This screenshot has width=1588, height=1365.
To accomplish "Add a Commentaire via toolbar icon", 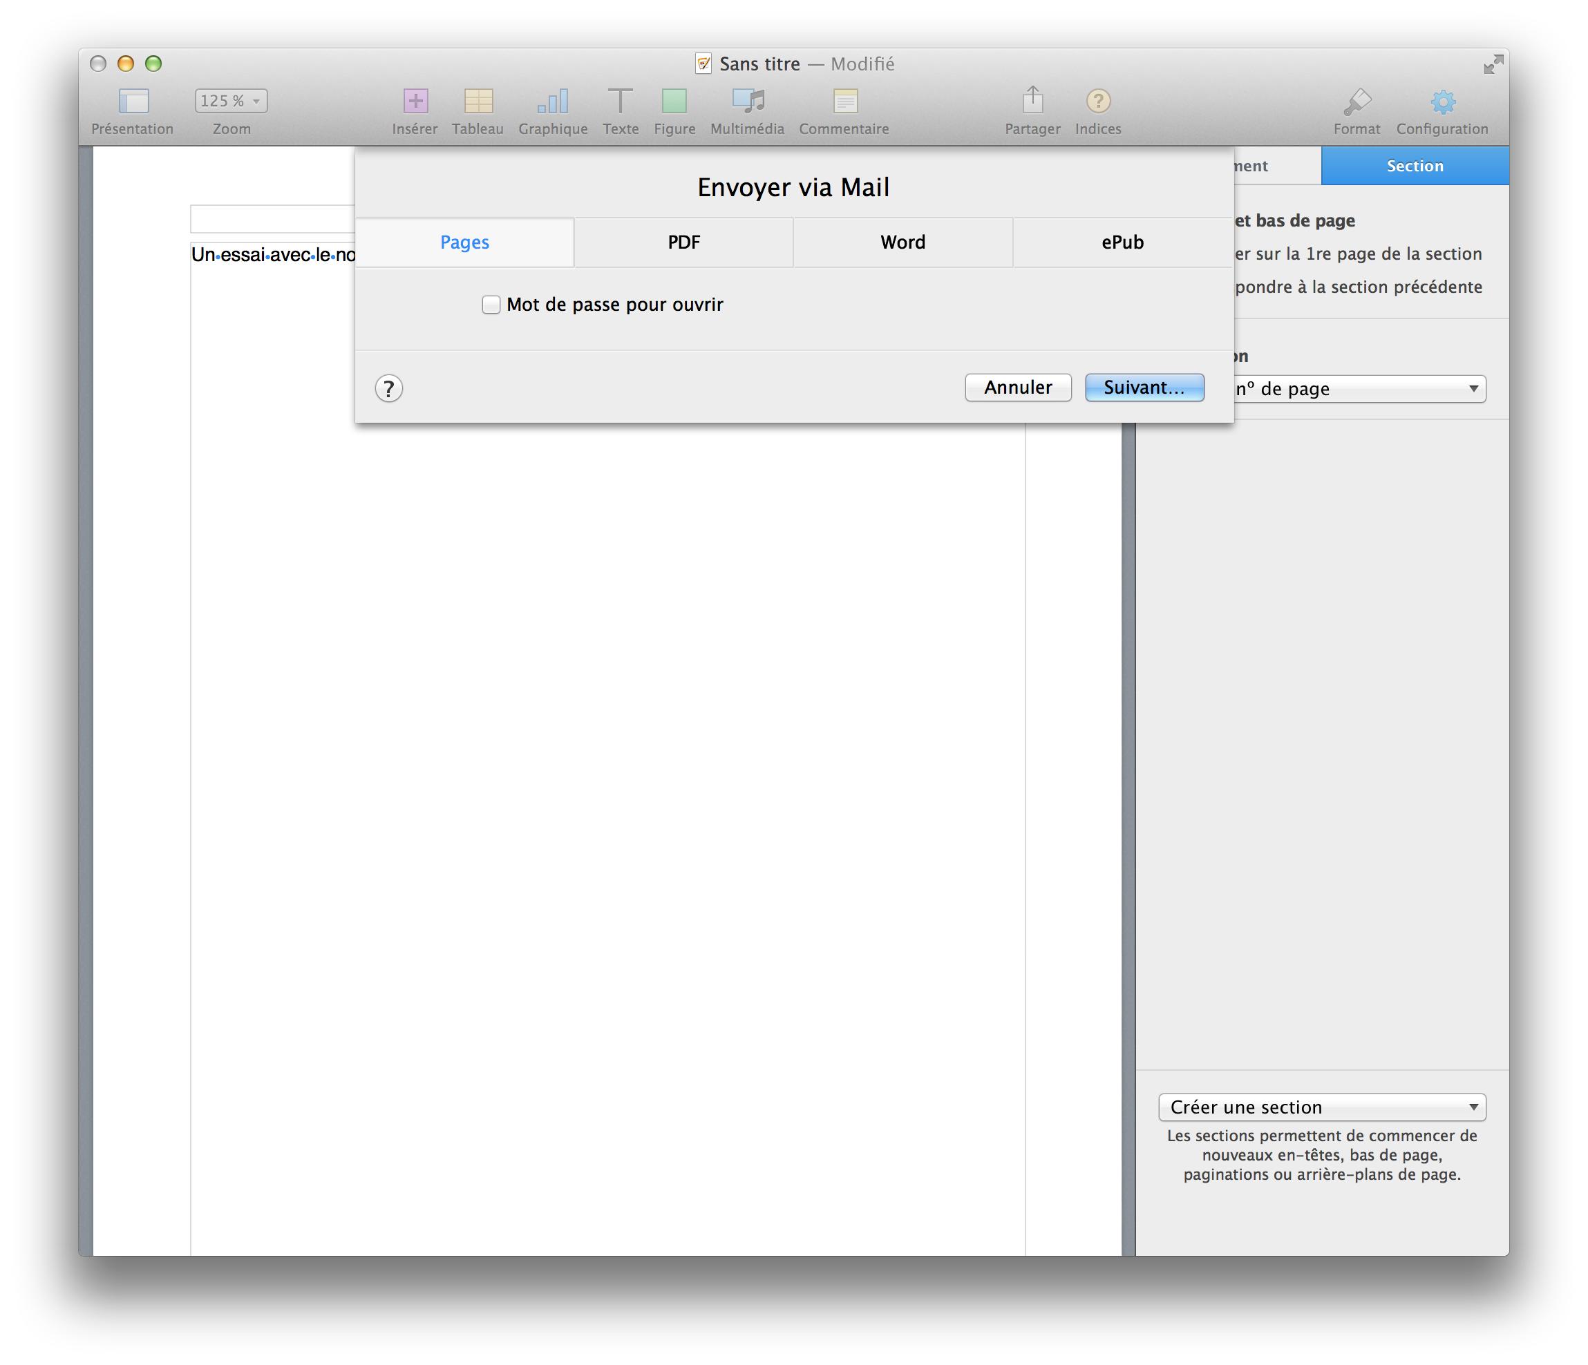I will point(844,101).
